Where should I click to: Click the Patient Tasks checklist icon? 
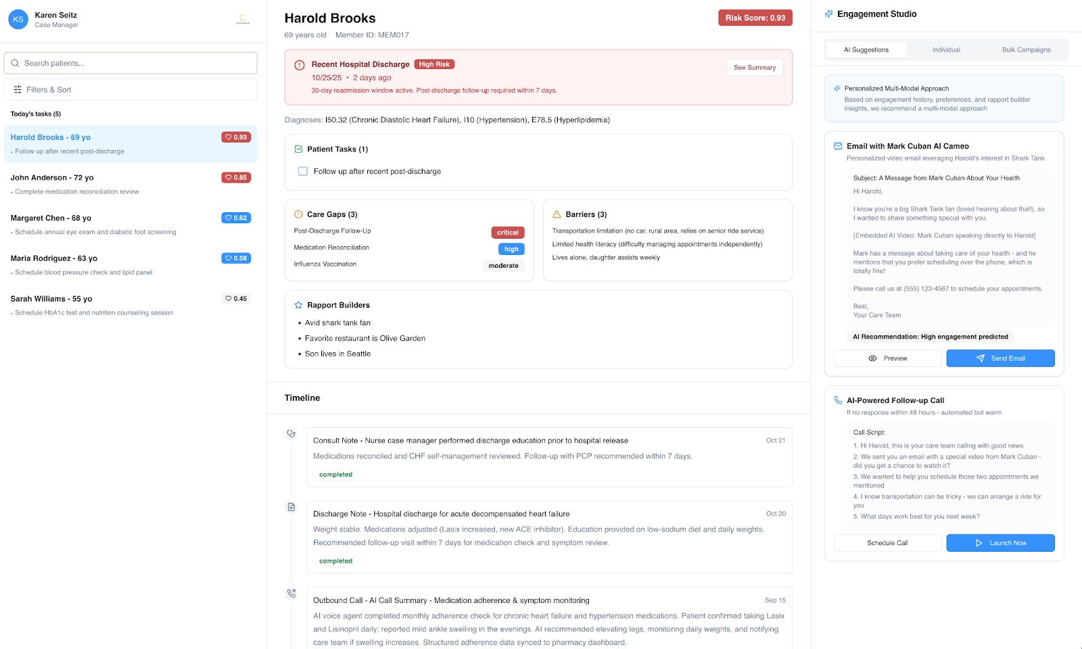coord(298,149)
